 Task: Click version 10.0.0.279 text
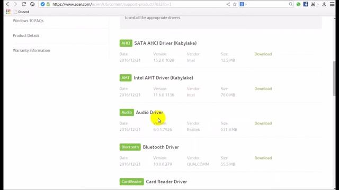pyautogui.click(x=163, y=164)
